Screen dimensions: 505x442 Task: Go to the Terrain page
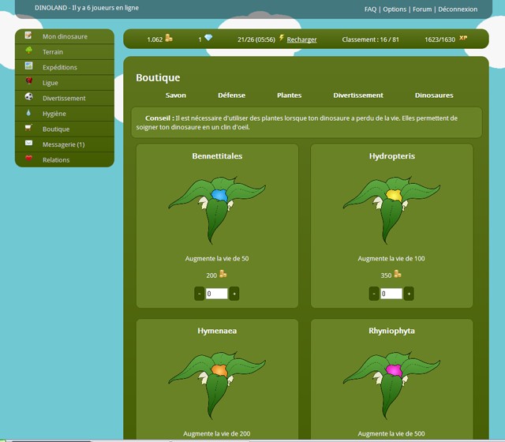pos(65,52)
